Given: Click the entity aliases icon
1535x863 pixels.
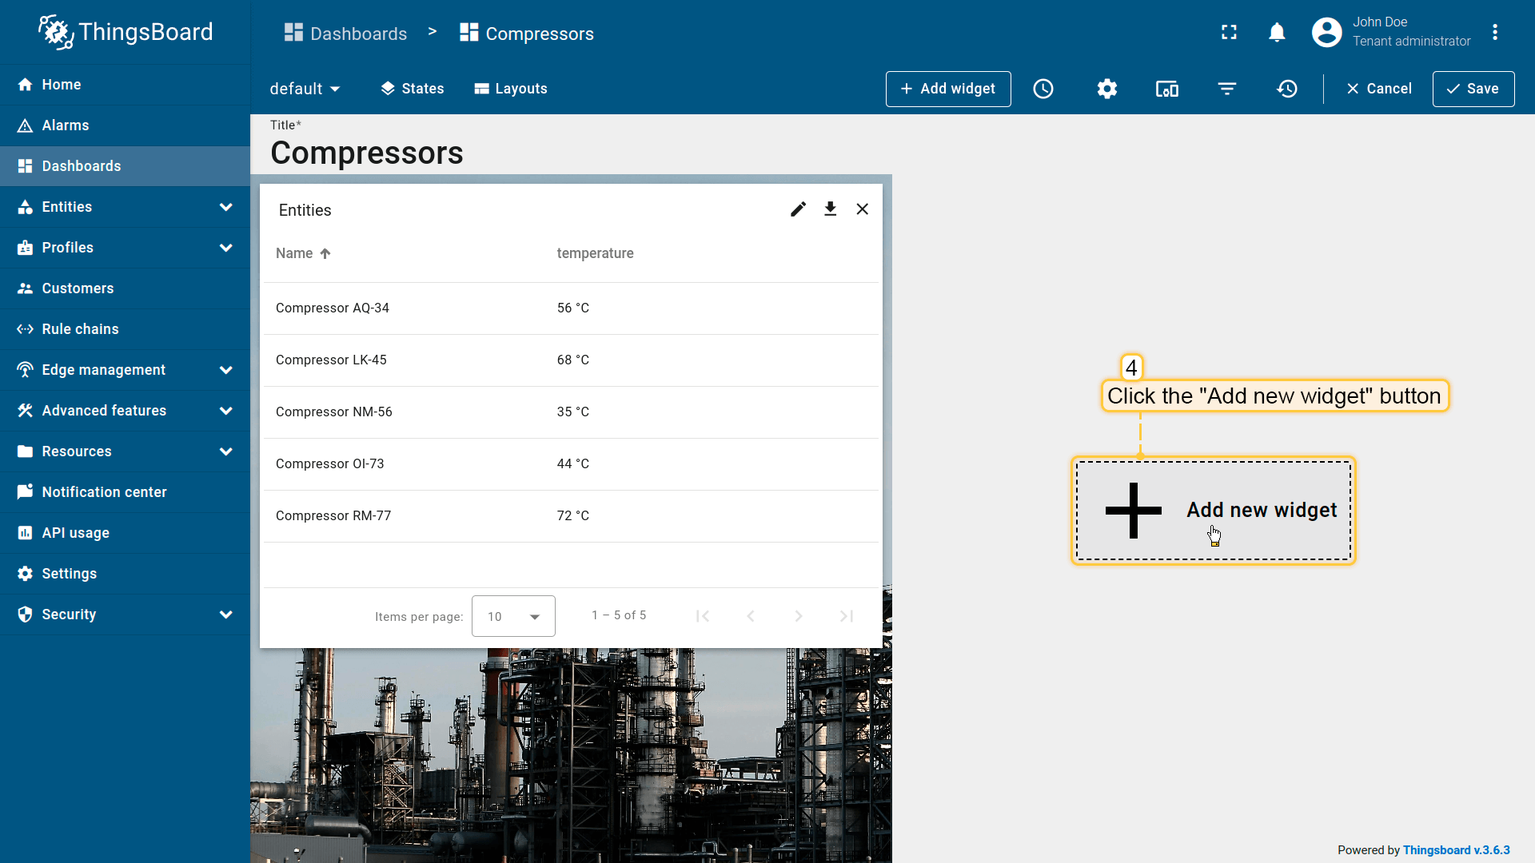Looking at the screenshot, I should click(x=1167, y=89).
